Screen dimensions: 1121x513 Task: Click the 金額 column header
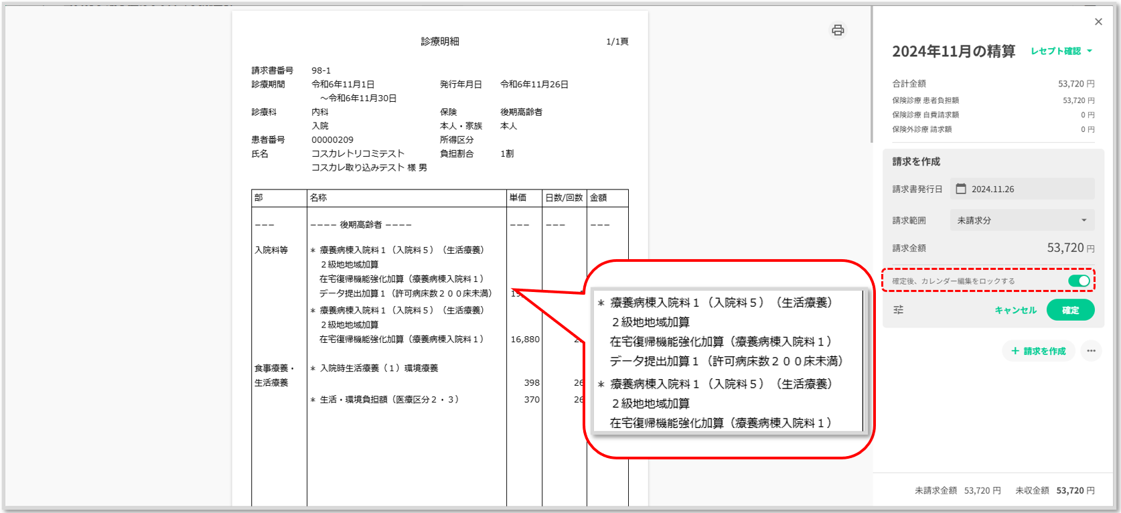pos(598,198)
